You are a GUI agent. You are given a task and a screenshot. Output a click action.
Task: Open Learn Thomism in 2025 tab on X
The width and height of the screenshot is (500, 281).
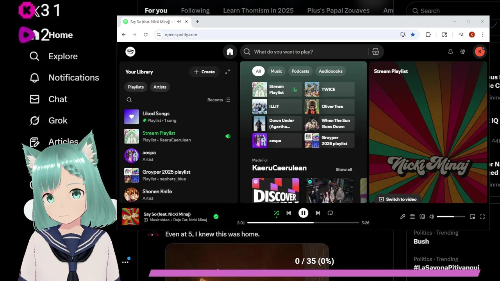click(x=258, y=11)
